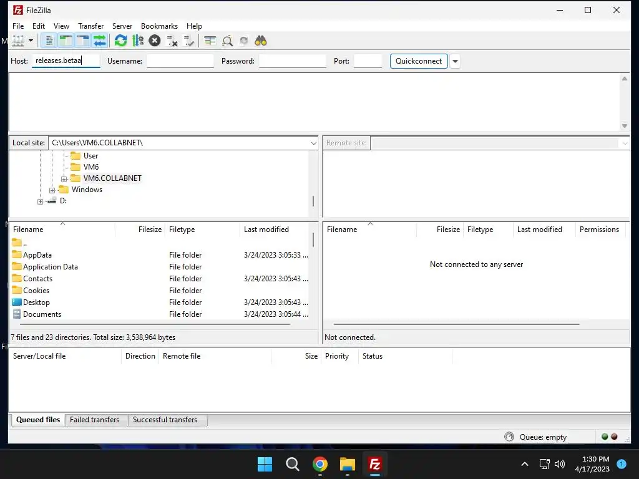639x479 pixels.
Task: Expand the VM6.COLLABNET tree node
Action: click(64, 179)
